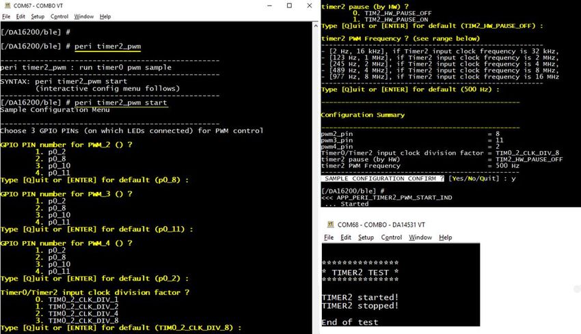The image size is (581, 334).
Task: Minimize the COM67 COMBO VT window
Action: (270, 5)
